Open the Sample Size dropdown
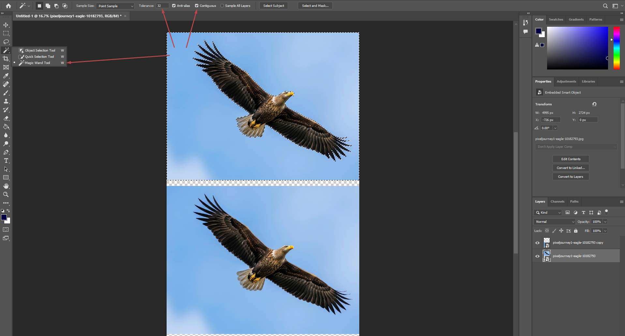The height and width of the screenshot is (336, 625). pos(115,6)
